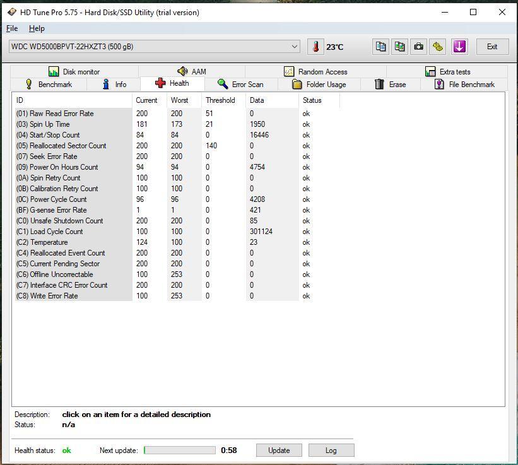The image size is (518, 465).
Task: Open the File menu
Action: click(x=12, y=28)
